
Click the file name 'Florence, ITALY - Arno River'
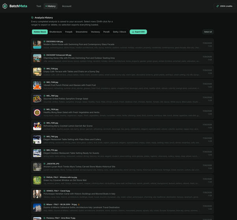[x=61, y=218]
